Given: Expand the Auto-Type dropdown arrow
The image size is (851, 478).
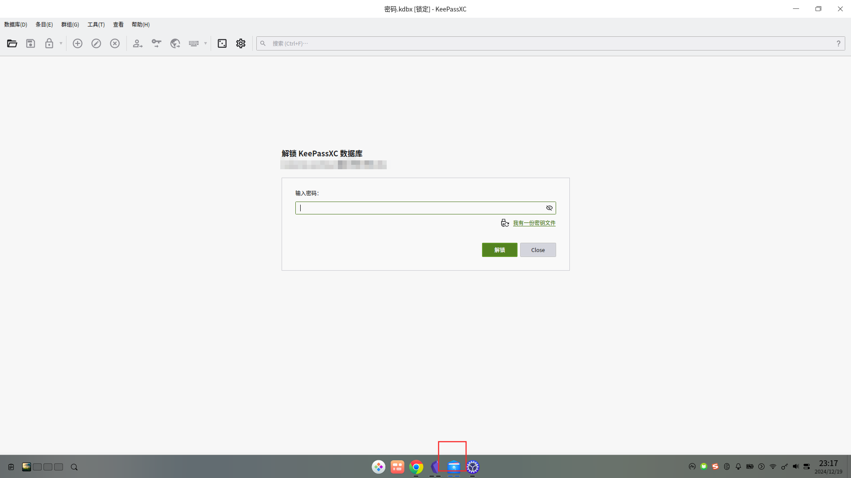Looking at the screenshot, I should point(205,43).
